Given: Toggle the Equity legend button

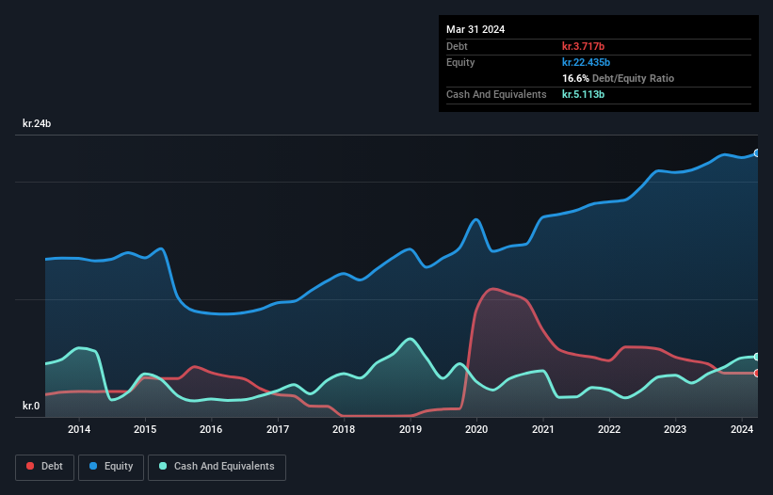Looking at the screenshot, I should tap(111, 467).
